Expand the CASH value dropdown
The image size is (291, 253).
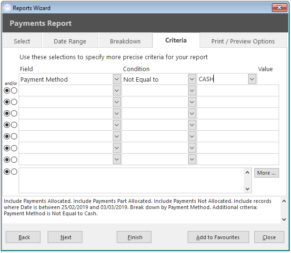tap(252, 79)
